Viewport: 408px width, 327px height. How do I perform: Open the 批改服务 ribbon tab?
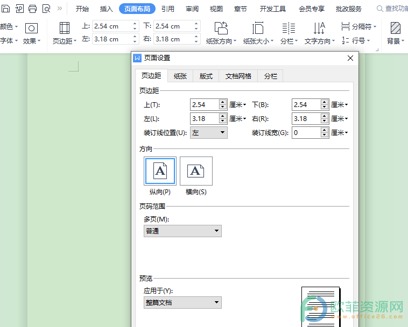click(349, 9)
